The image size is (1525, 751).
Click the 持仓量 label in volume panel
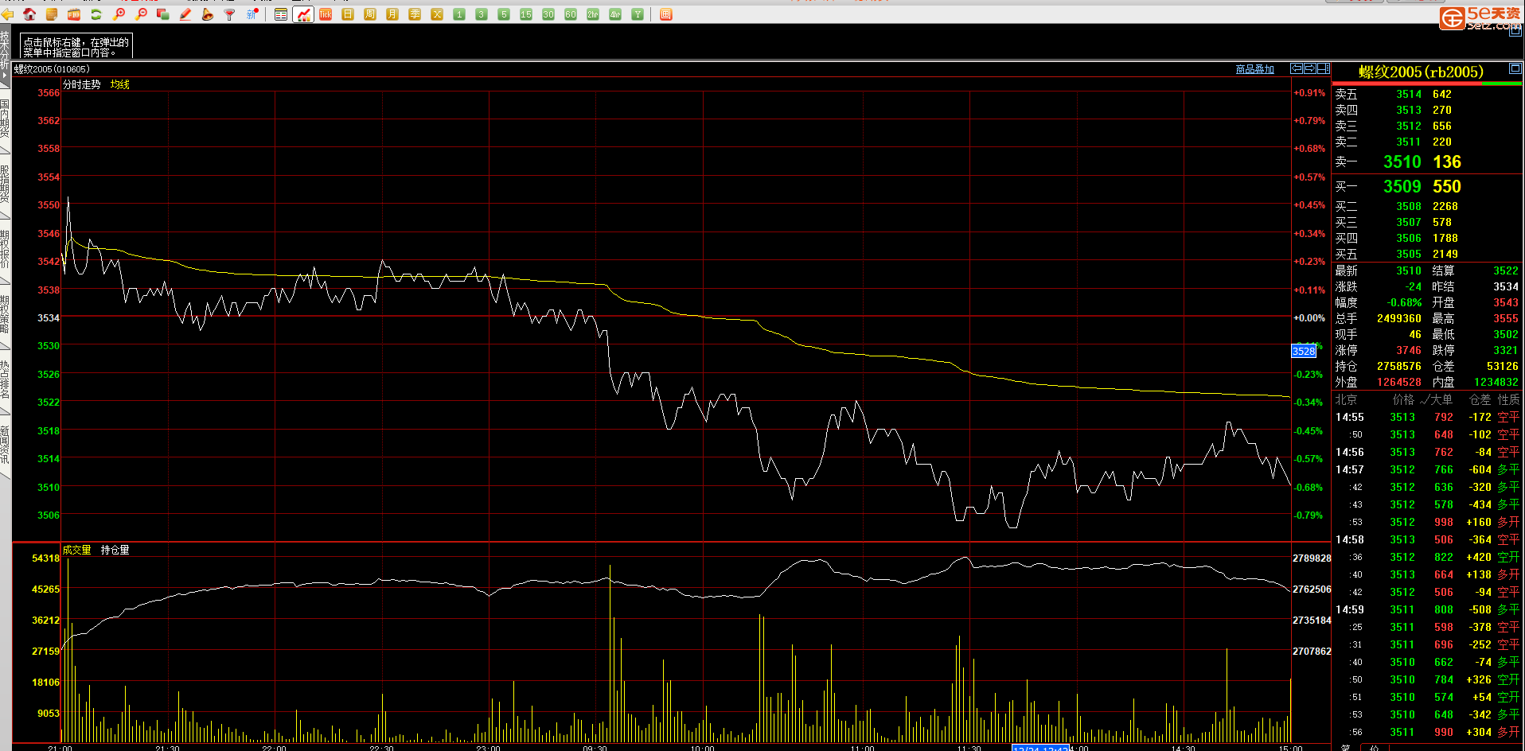115,550
